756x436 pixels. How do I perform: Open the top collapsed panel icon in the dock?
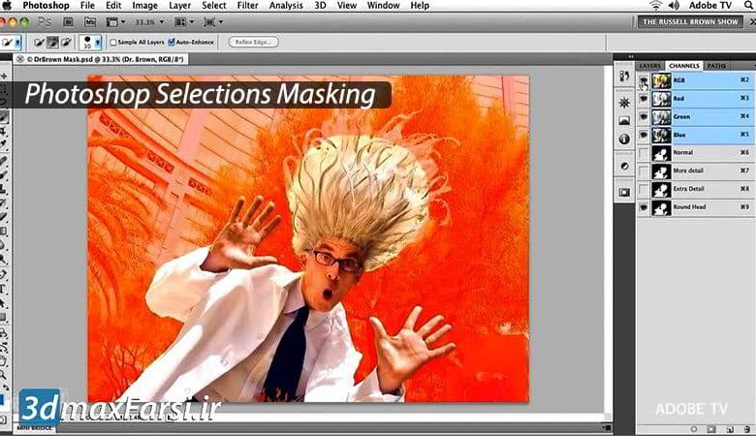click(624, 76)
